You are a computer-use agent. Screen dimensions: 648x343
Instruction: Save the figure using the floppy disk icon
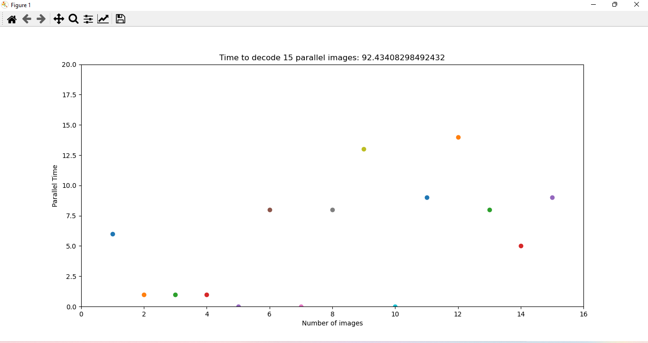click(120, 19)
